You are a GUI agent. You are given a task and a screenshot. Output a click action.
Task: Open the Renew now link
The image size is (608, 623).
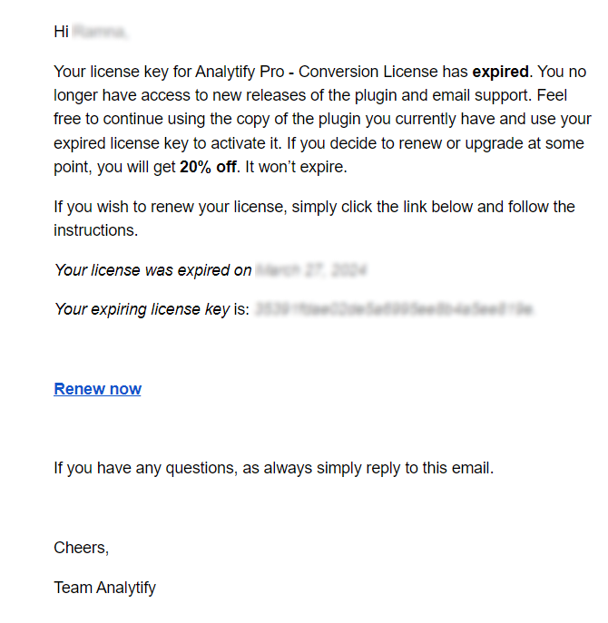[97, 388]
